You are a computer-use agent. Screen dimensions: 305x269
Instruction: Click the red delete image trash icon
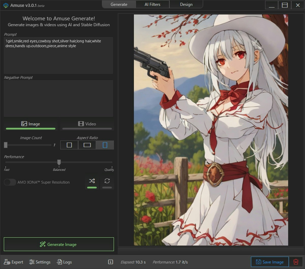pos(296,262)
